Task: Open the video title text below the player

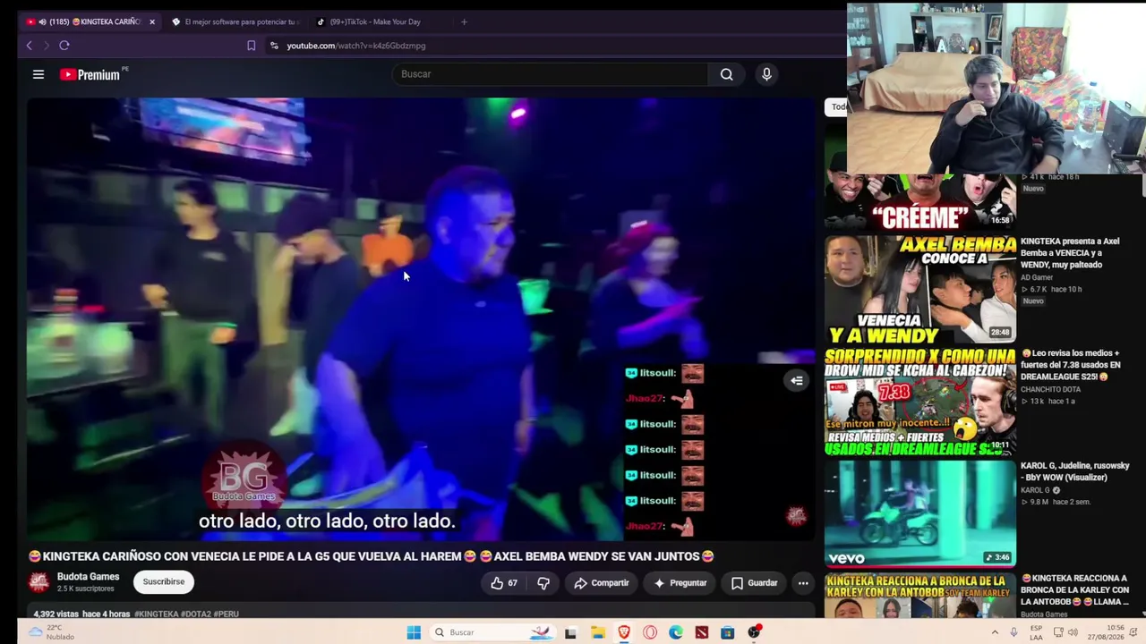Action: [372, 556]
